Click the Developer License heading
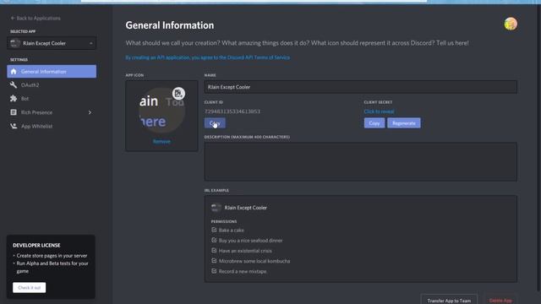Screen dimensions: 541x304 36,245
